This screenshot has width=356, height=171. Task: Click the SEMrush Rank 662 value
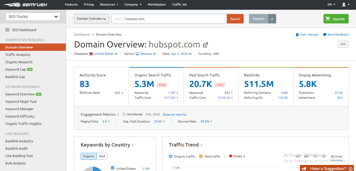118,93
